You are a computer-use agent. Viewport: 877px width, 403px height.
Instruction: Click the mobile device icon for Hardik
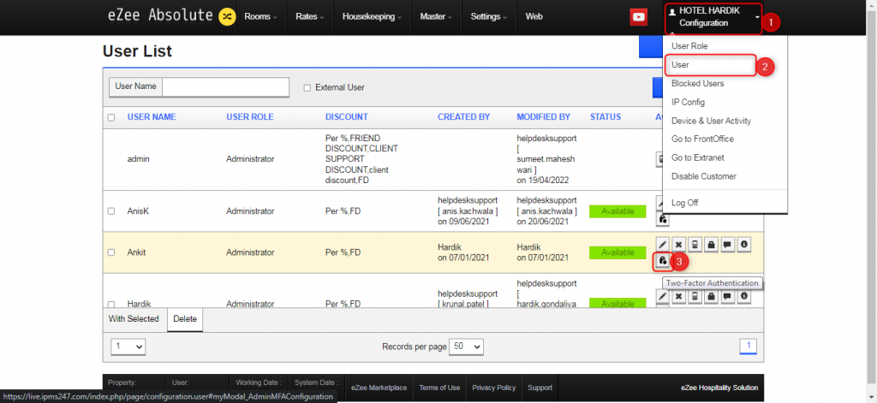click(695, 296)
